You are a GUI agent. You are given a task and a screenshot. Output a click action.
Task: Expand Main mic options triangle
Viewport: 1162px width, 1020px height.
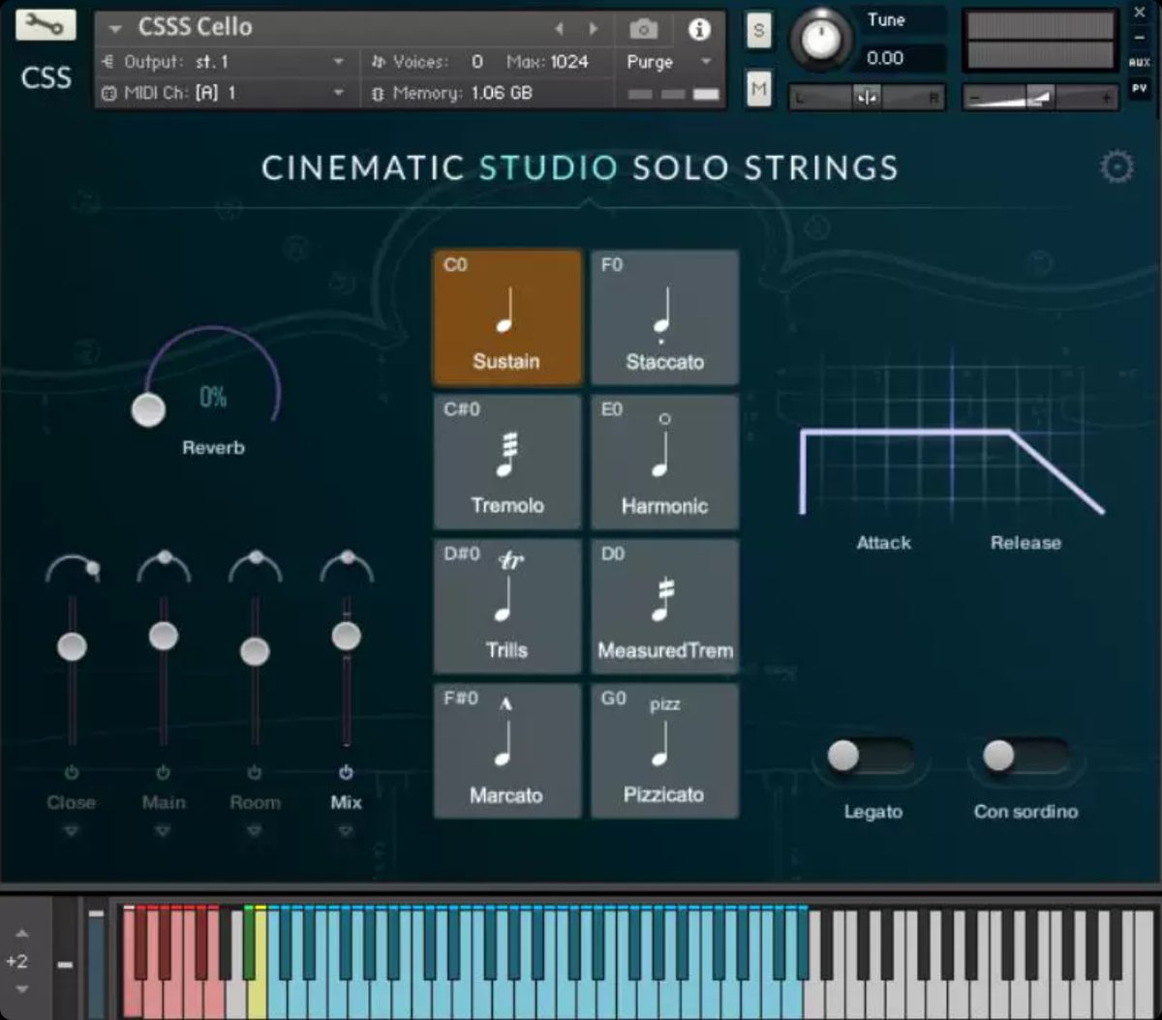[163, 831]
